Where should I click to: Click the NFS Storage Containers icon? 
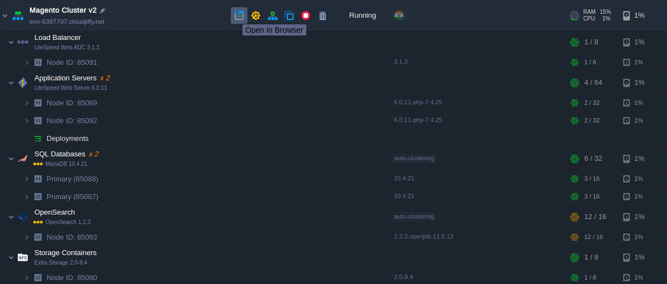pos(22,257)
